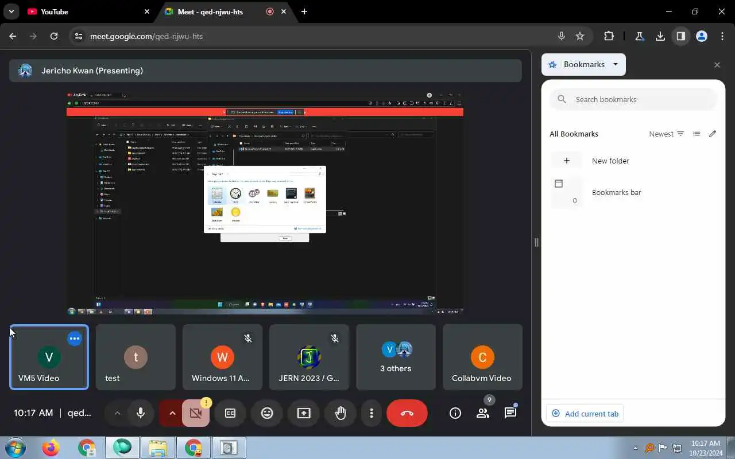Open Chrome Labs experiments
The height and width of the screenshot is (459, 735).
coord(639,36)
